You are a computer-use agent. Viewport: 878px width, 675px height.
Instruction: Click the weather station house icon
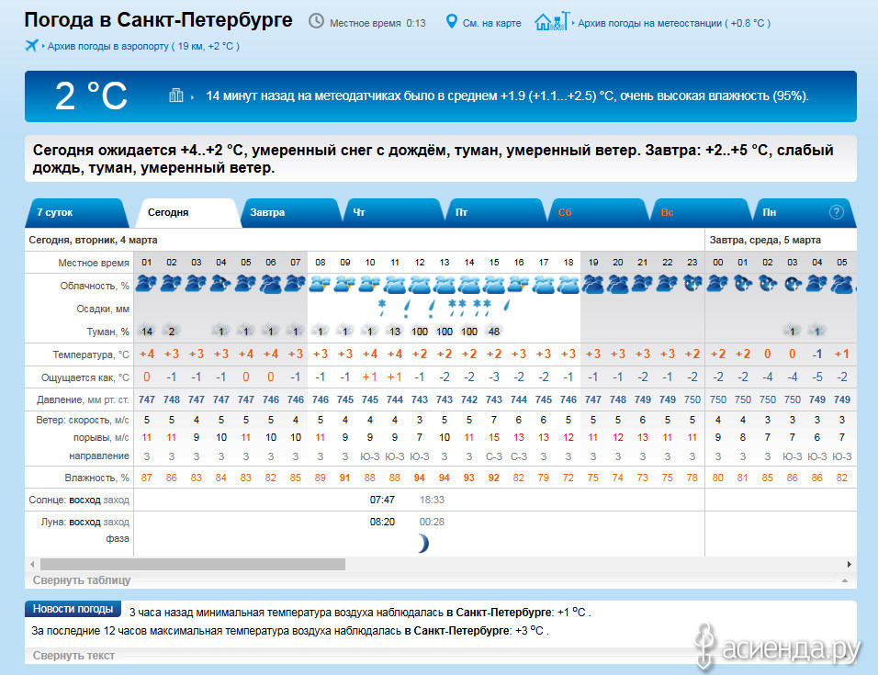coord(552,21)
